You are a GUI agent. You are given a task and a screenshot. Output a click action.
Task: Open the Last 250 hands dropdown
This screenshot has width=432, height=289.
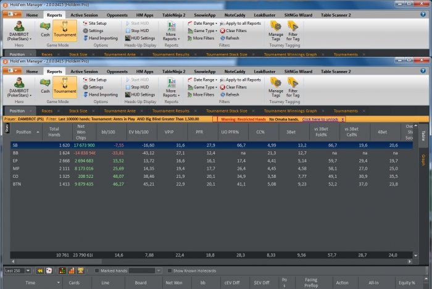[x=28, y=271]
